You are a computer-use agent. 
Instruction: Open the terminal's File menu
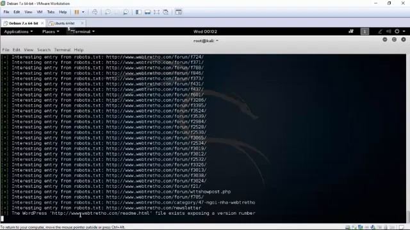pos(6,50)
